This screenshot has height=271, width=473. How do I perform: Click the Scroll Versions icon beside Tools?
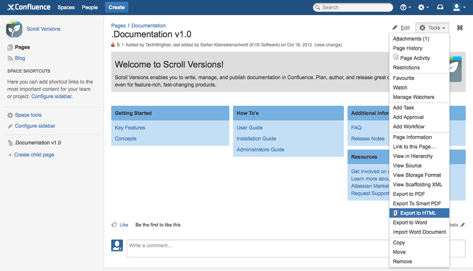(460, 28)
